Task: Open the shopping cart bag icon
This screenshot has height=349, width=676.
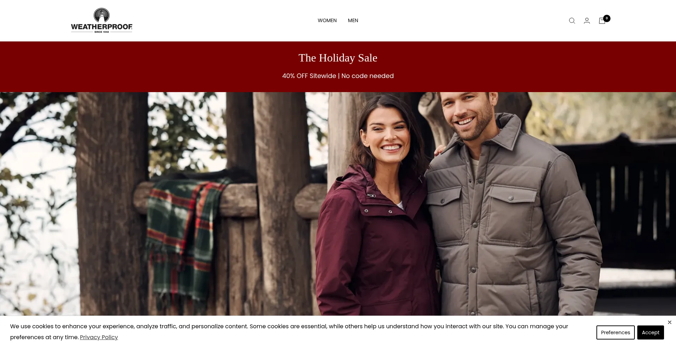Action: point(602,21)
